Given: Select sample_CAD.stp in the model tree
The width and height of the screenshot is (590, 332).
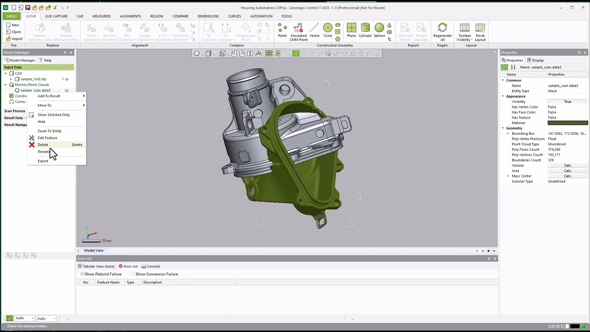Looking at the screenshot, I should (x=33, y=79).
